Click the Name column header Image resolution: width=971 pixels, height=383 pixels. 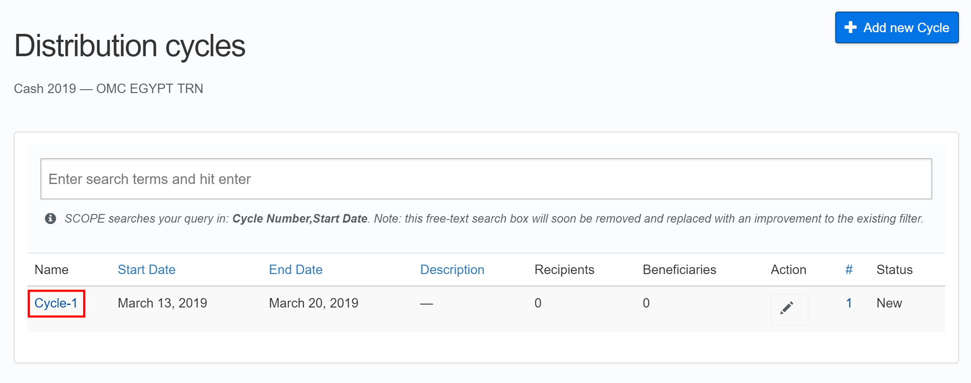(x=52, y=270)
